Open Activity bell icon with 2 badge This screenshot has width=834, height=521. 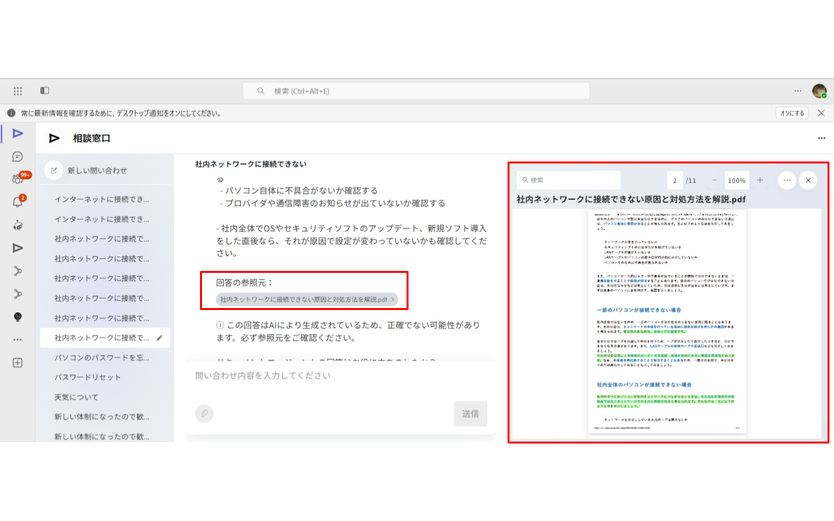coord(18,202)
